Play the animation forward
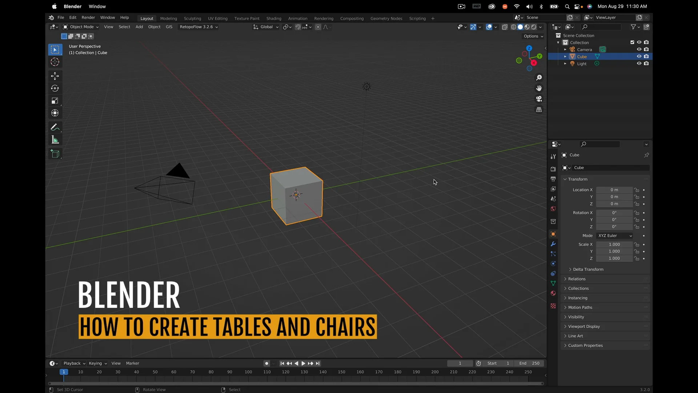 coord(303,363)
